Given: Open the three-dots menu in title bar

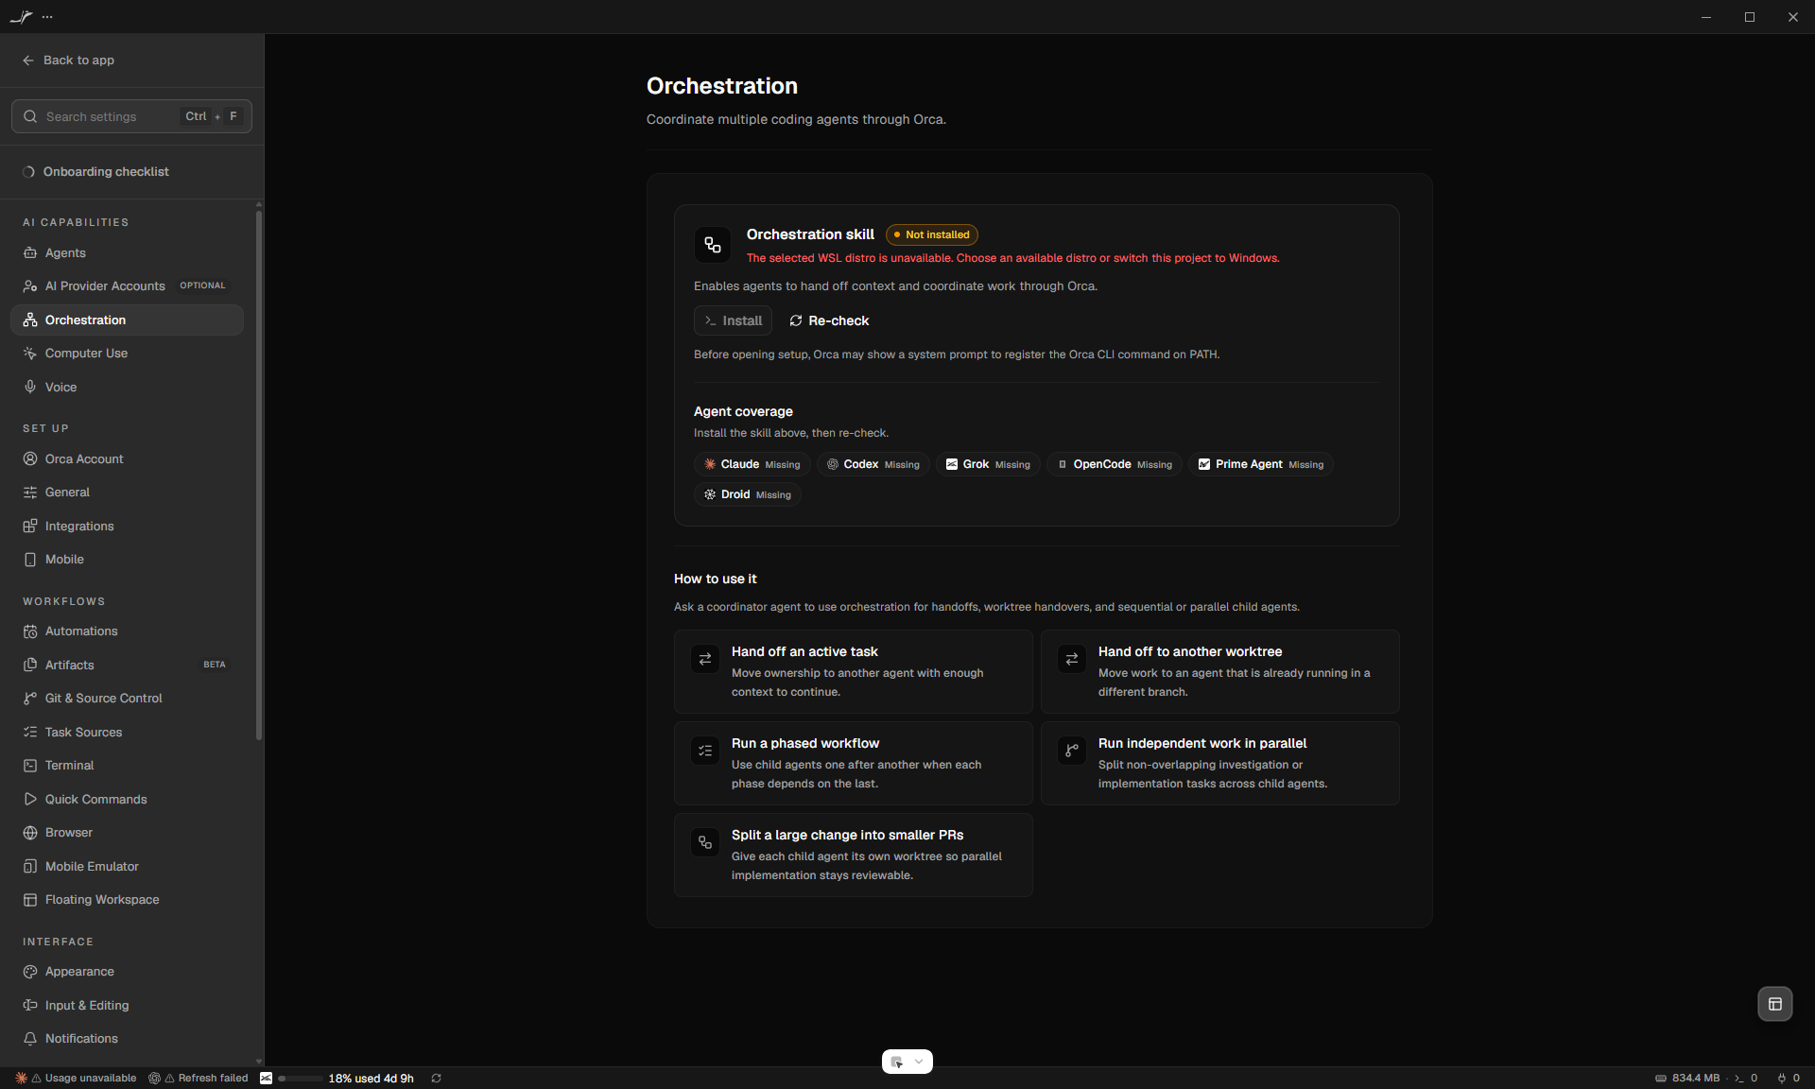Looking at the screenshot, I should point(47,17).
